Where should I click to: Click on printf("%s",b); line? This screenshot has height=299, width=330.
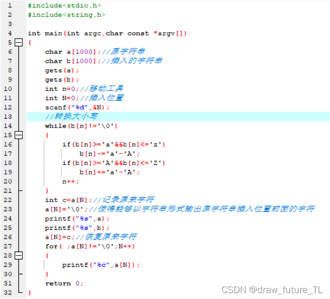tap(77, 228)
